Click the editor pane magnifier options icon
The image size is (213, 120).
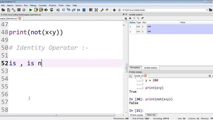126,19
